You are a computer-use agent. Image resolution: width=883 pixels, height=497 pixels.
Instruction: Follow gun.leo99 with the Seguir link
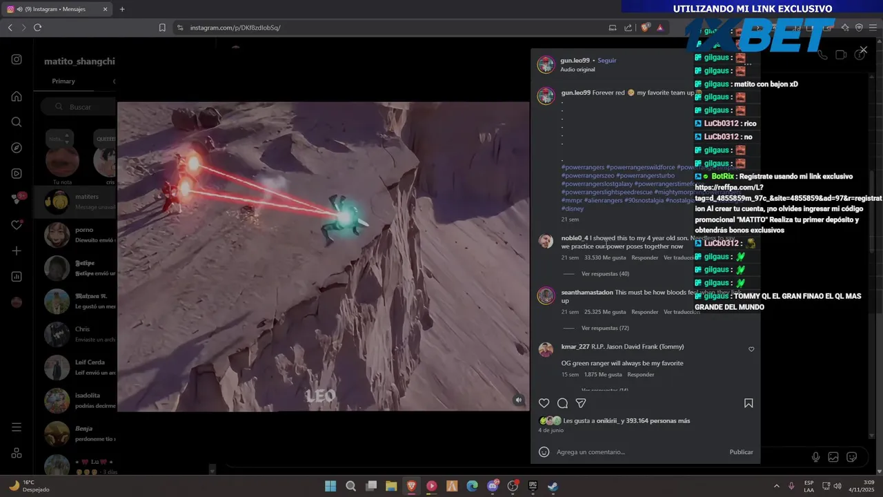tap(607, 61)
